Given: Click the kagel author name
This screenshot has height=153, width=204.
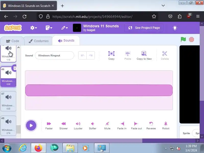Looking at the screenshot, I should [91, 30].
